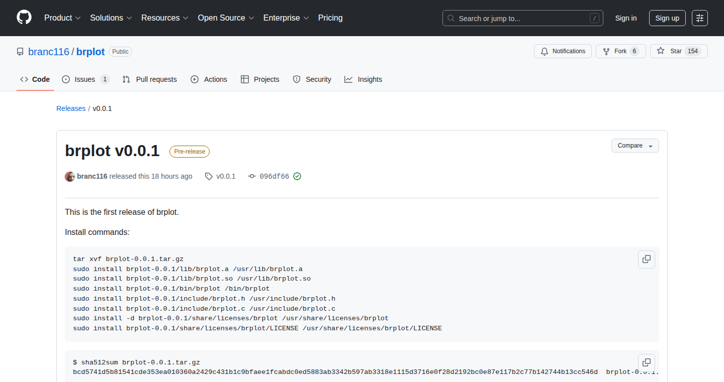Open the Actions tab
The width and height of the screenshot is (724, 382).
click(209, 79)
